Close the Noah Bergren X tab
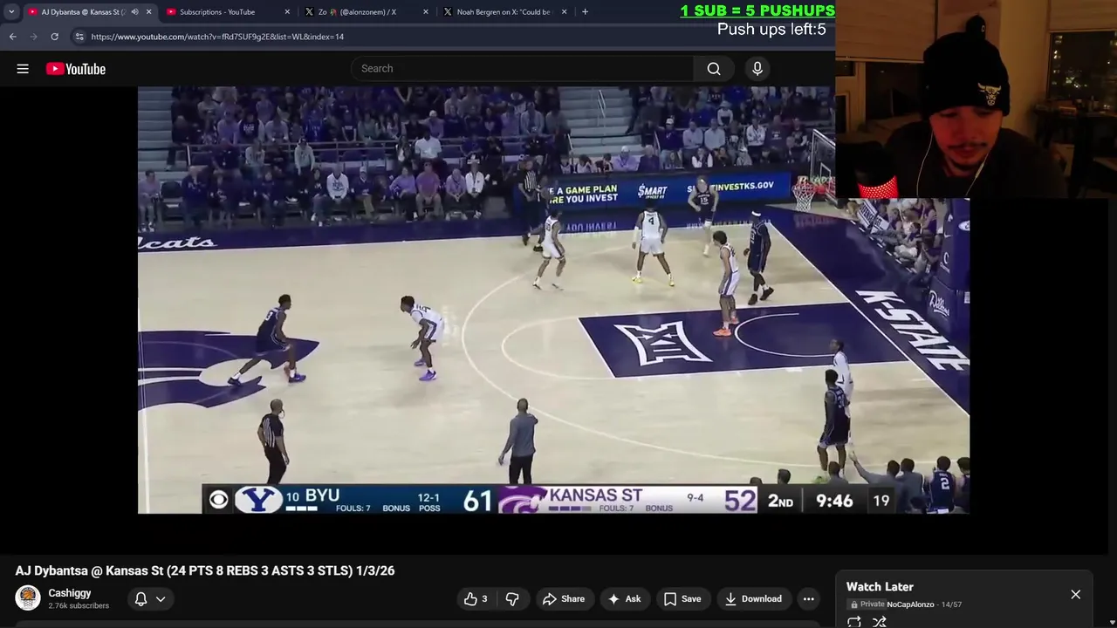 (564, 12)
